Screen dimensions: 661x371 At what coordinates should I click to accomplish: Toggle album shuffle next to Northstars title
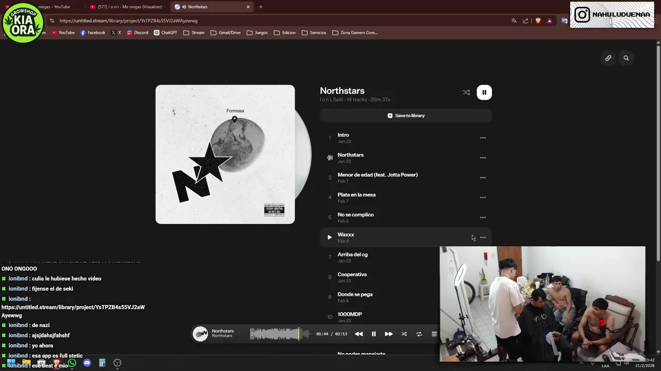[466, 92]
